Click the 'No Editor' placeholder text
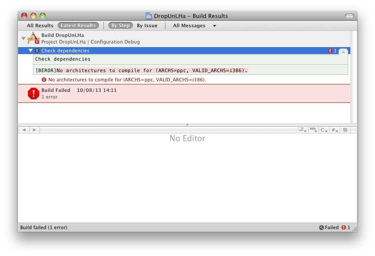The image size is (375, 256). (x=187, y=138)
